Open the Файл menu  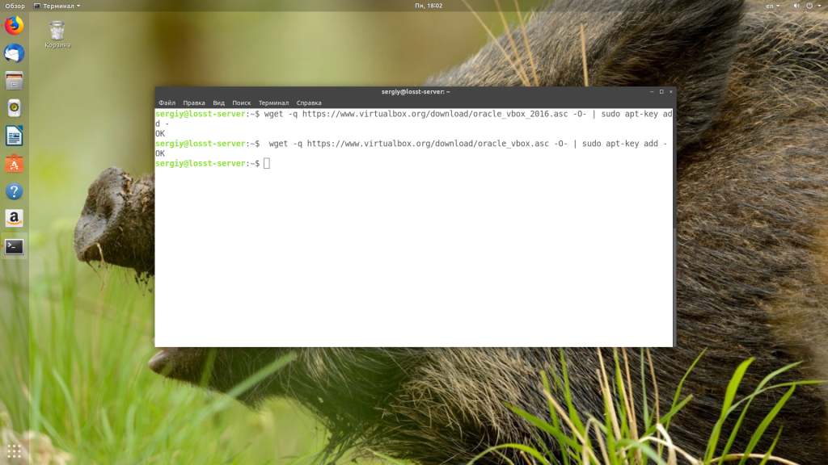click(167, 103)
